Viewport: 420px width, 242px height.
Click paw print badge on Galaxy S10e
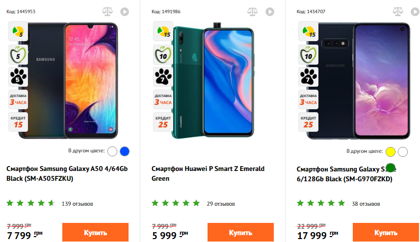(309, 76)
